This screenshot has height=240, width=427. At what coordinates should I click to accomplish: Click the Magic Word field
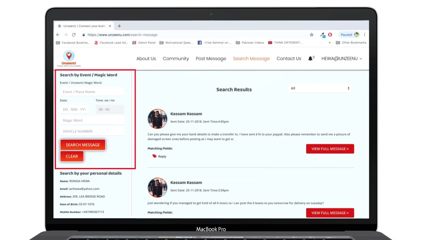92,120
